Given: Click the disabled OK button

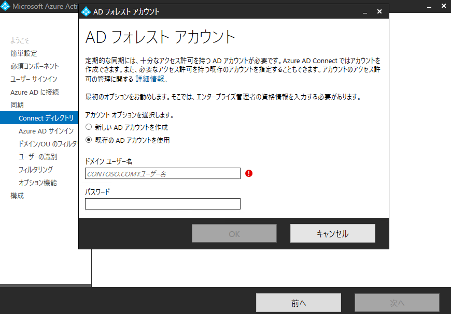Looking at the screenshot, I should point(234,233).
